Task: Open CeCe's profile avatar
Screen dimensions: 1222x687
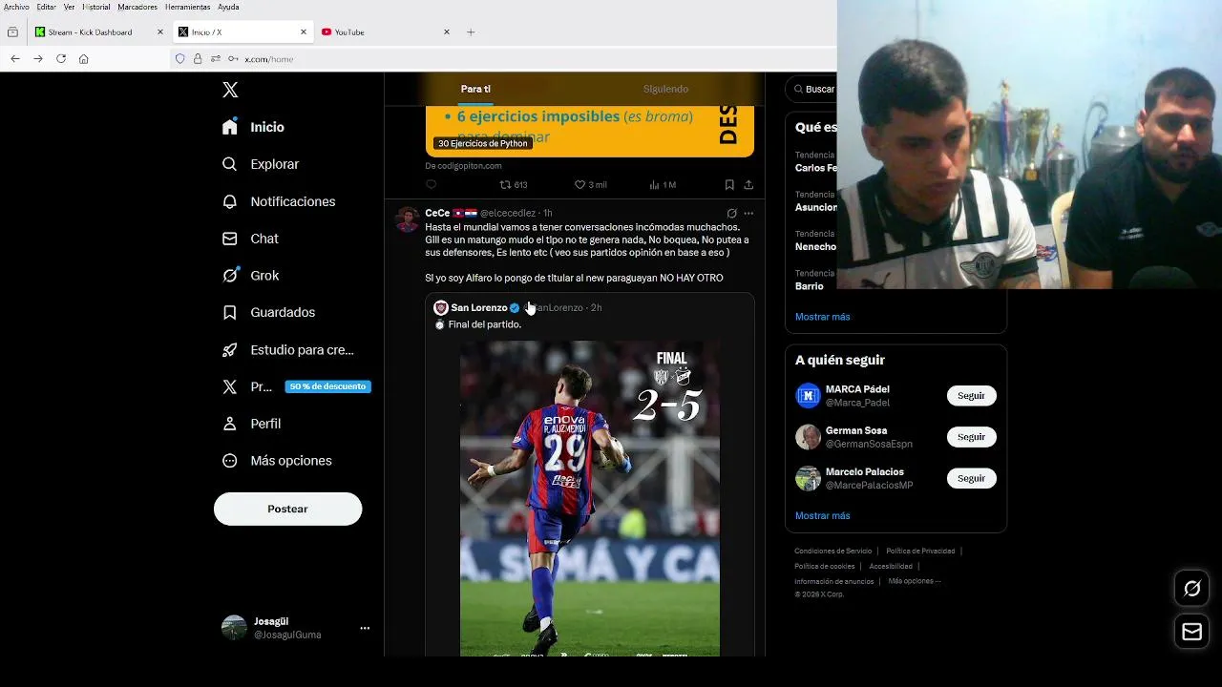Action: (x=408, y=219)
